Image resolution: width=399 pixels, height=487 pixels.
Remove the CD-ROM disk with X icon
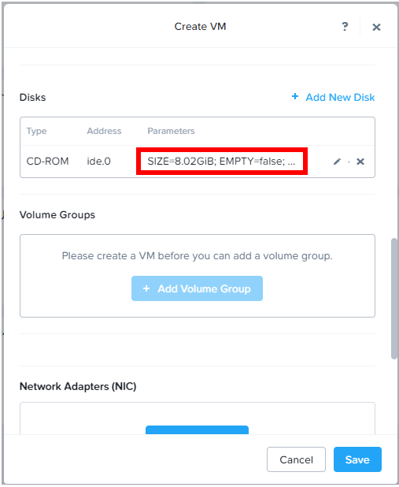click(x=360, y=162)
